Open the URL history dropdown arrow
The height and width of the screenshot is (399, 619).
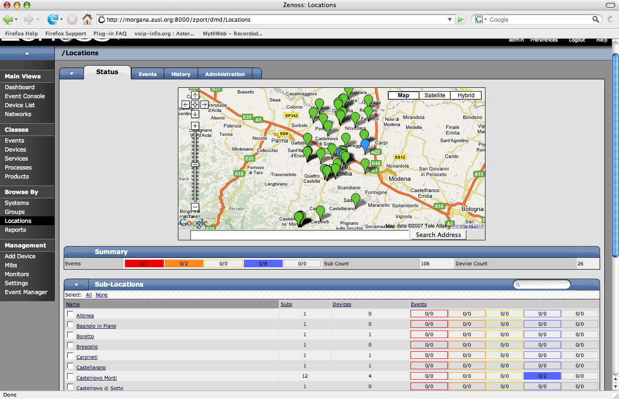coord(450,19)
